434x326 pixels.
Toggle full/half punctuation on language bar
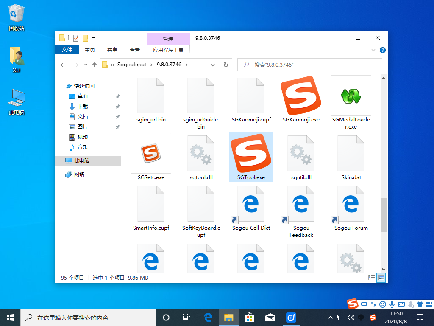(373, 304)
